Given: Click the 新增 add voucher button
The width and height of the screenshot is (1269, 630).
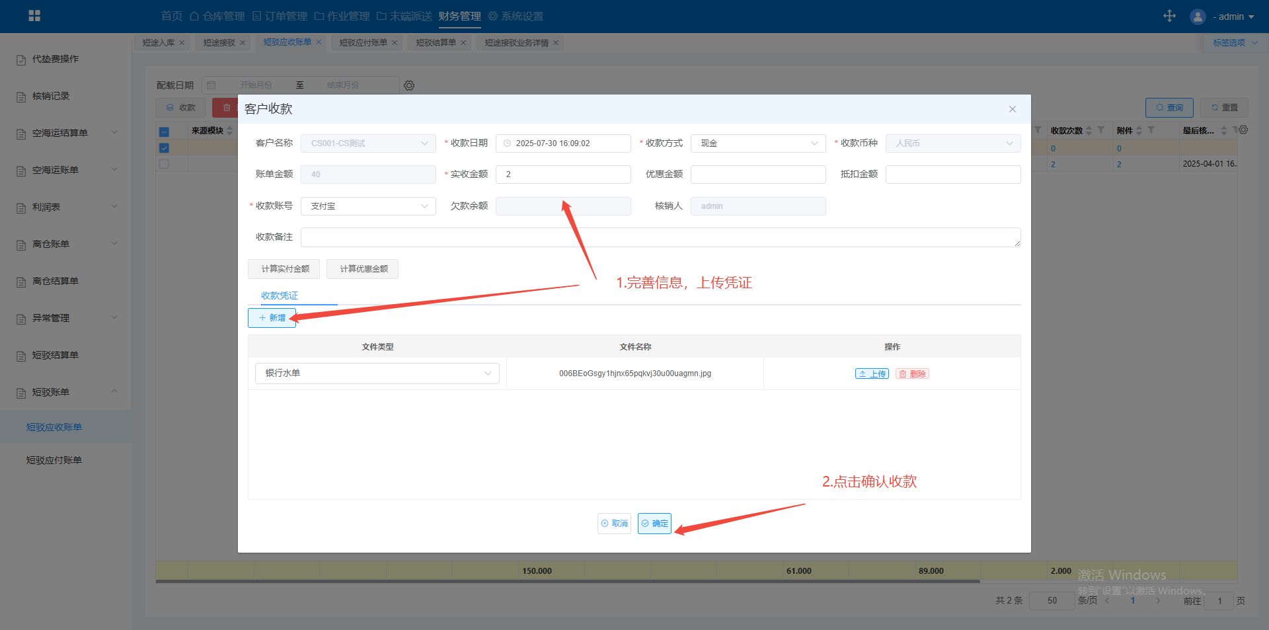Looking at the screenshot, I should 272,318.
